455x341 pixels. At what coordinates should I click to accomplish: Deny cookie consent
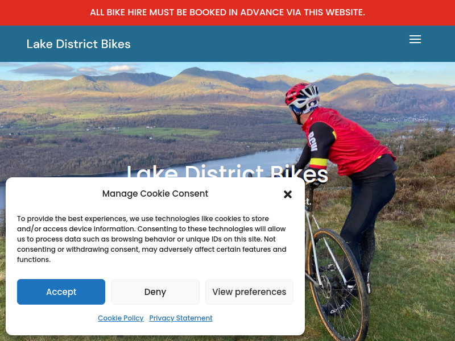coord(155,292)
